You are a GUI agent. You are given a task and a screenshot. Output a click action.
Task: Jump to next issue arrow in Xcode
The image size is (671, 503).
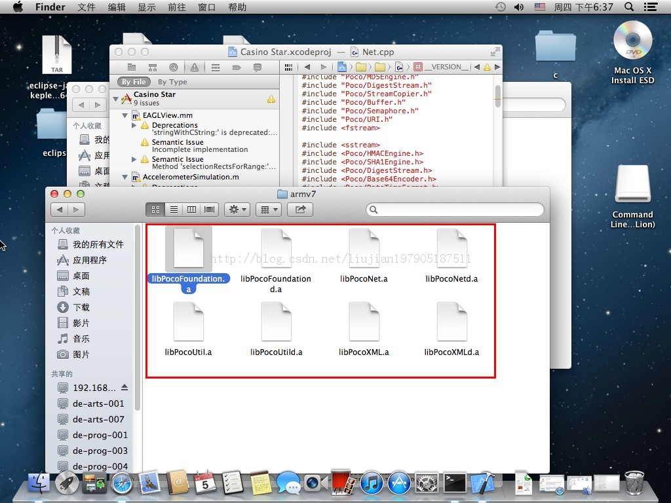pyautogui.click(x=497, y=67)
